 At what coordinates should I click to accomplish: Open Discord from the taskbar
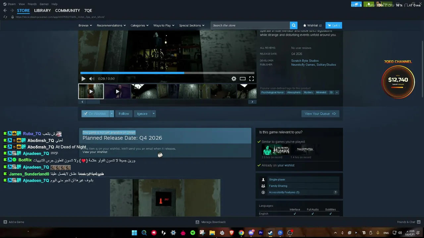pyautogui.click(x=251, y=233)
